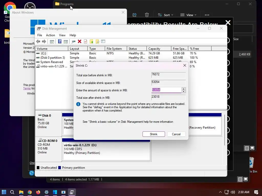
Task: Open Action menu in Disk Management
Action: click(50, 35)
